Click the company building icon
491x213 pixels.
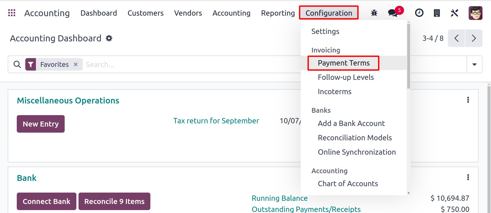[x=437, y=13]
